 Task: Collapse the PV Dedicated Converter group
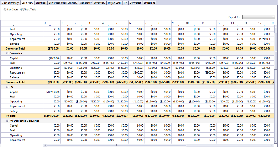(7, 121)
